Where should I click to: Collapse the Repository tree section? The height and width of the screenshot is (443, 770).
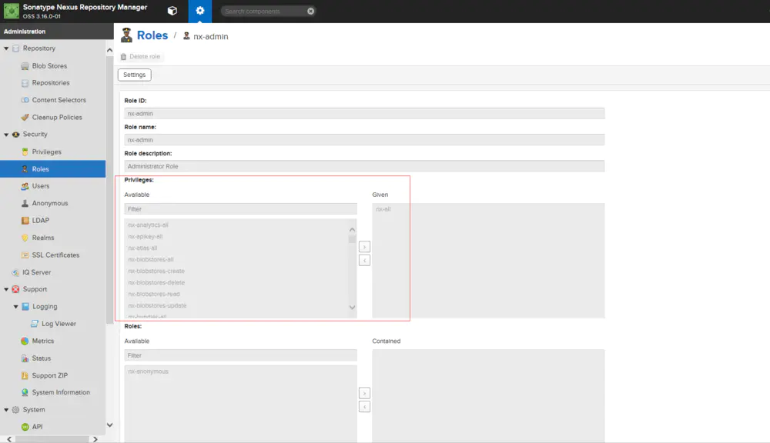[x=6, y=48]
